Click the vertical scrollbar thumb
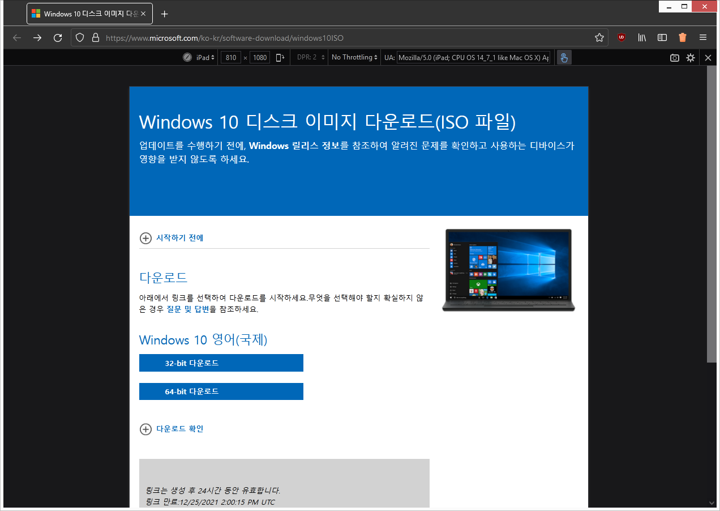The width and height of the screenshot is (720, 511). [x=712, y=214]
